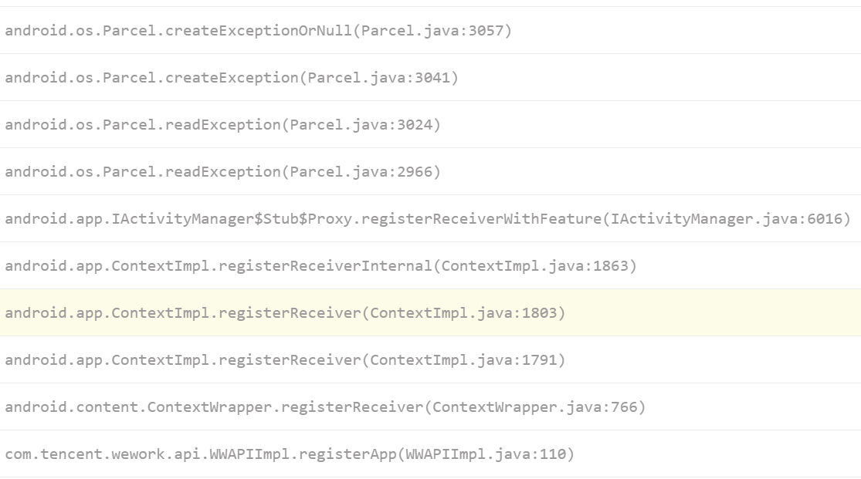
Task: Click the ContextWrapper.java:766 source reference
Action: 535,407
